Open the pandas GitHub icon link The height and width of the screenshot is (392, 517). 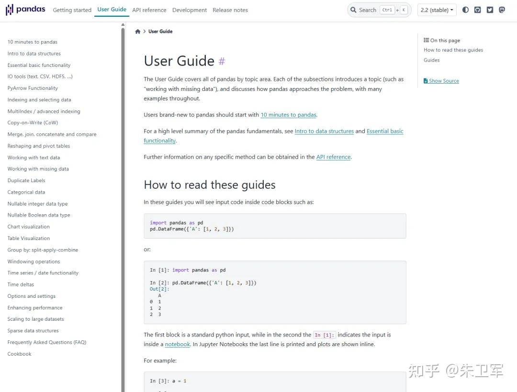click(478, 10)
